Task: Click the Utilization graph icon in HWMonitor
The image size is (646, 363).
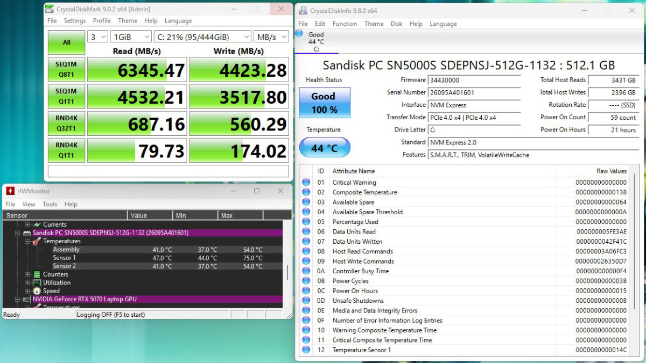Action: coord(37,282)
